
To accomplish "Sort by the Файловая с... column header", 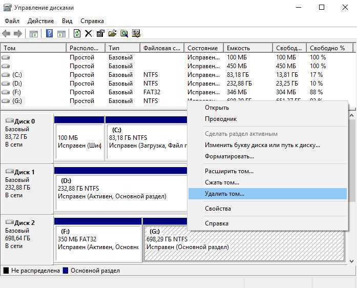I will click(162, 48).
